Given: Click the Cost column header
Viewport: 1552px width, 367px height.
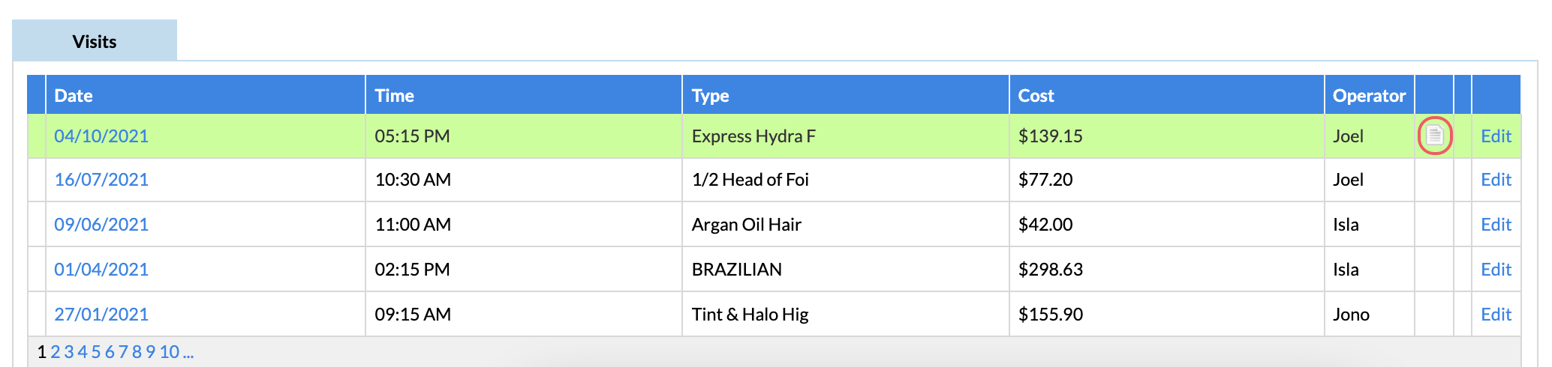Looking at the screenshot, I should (x=1036, y=96).
